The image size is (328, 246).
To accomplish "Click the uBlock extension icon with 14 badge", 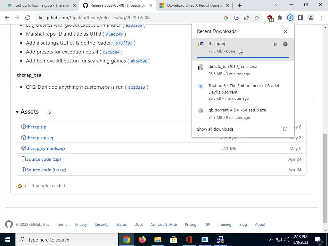I will tap(270, 18).
